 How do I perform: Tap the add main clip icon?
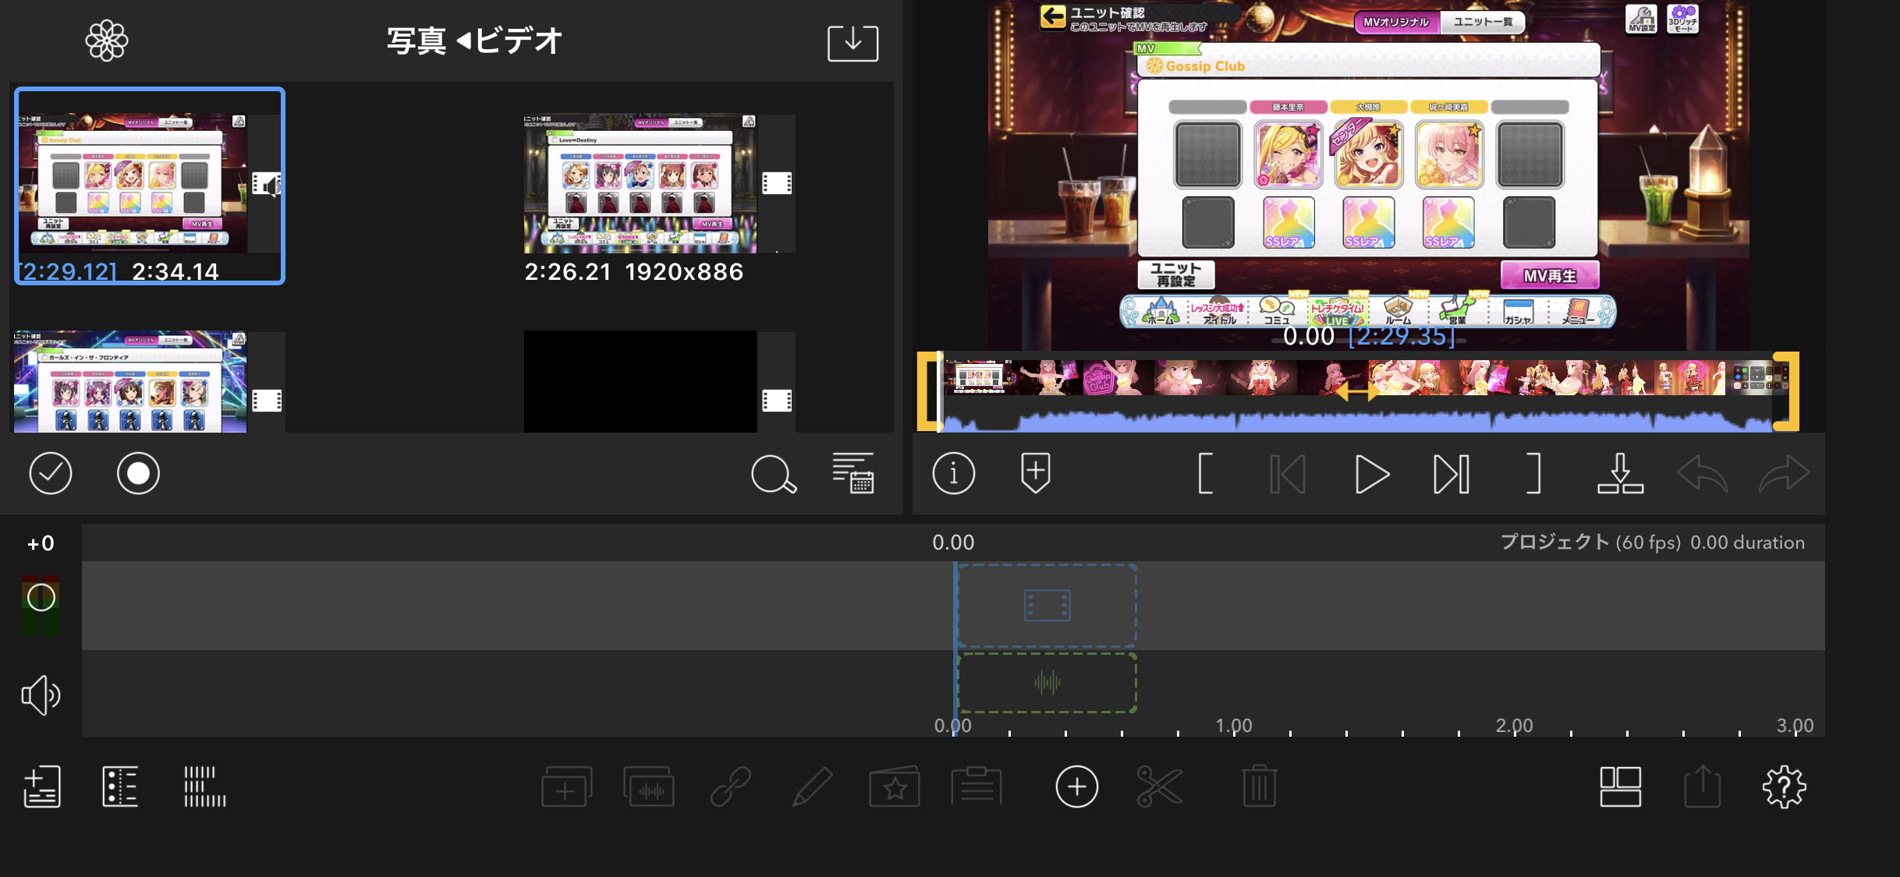pyautogui.click(x=566, y=787)
